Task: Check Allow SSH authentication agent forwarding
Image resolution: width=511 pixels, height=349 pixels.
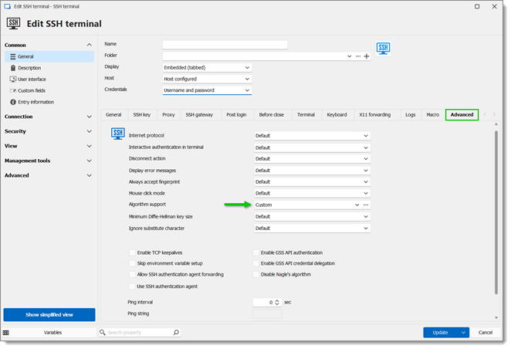Action: pos(132,274)
